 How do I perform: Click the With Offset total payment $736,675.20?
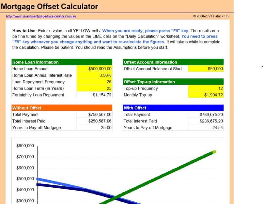click(206, 115)
